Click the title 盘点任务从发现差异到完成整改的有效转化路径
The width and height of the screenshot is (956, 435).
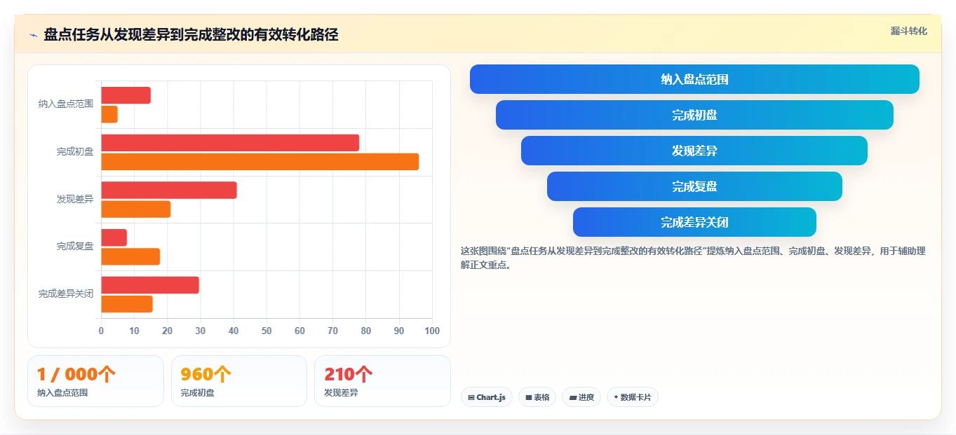(191, 35)
